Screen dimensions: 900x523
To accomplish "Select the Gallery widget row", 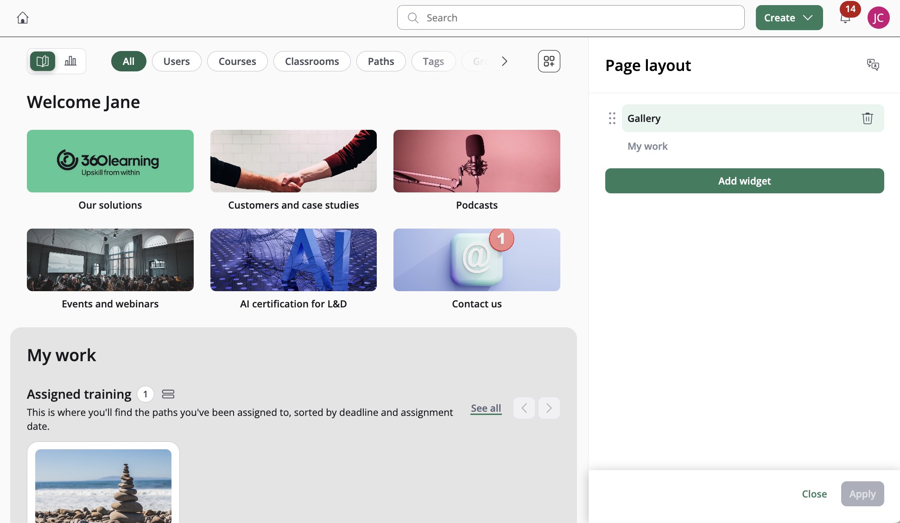I will 753,118.
